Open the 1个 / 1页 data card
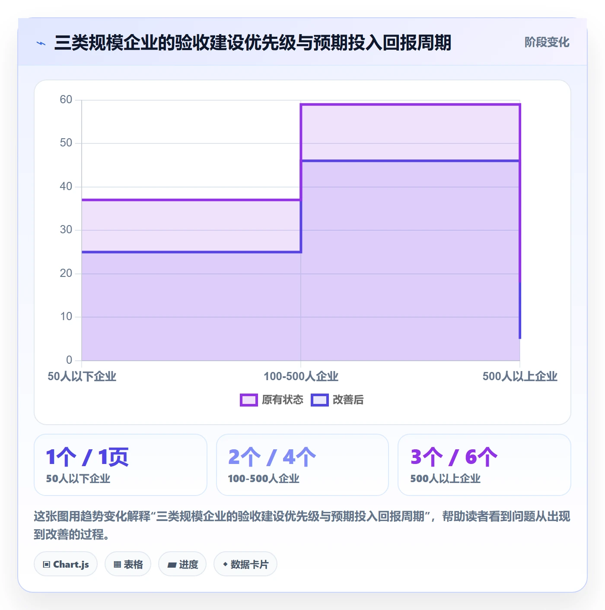The width and height of the screenshot is (605, 610). [121, 465]
